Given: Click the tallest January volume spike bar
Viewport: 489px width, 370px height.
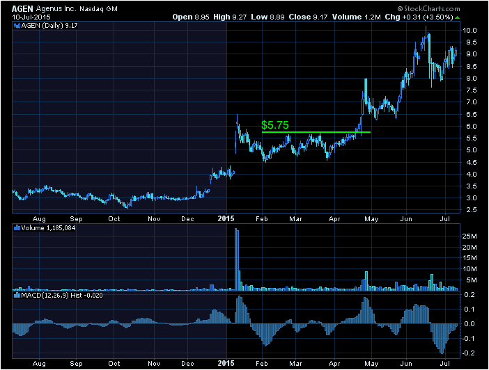Looking at the screenshot, I should (237, 257).
